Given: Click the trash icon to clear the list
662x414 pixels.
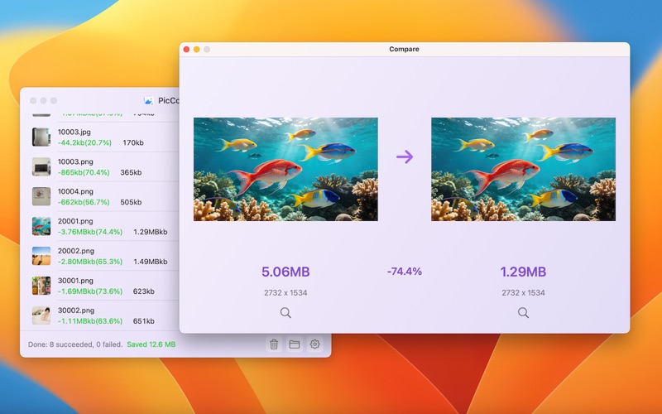Looking at the screenshot, I should click(x=274, y=344).
